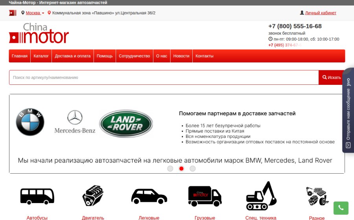354x220 pixels.
Task: Open the Новости menu item
Action: tap(181, 56)
